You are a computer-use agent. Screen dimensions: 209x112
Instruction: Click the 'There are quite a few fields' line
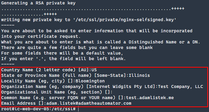(77, 47)
